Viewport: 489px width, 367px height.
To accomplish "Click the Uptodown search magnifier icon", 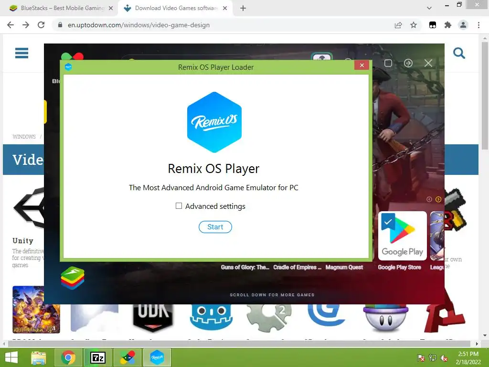I will click(x=459, y=53).
